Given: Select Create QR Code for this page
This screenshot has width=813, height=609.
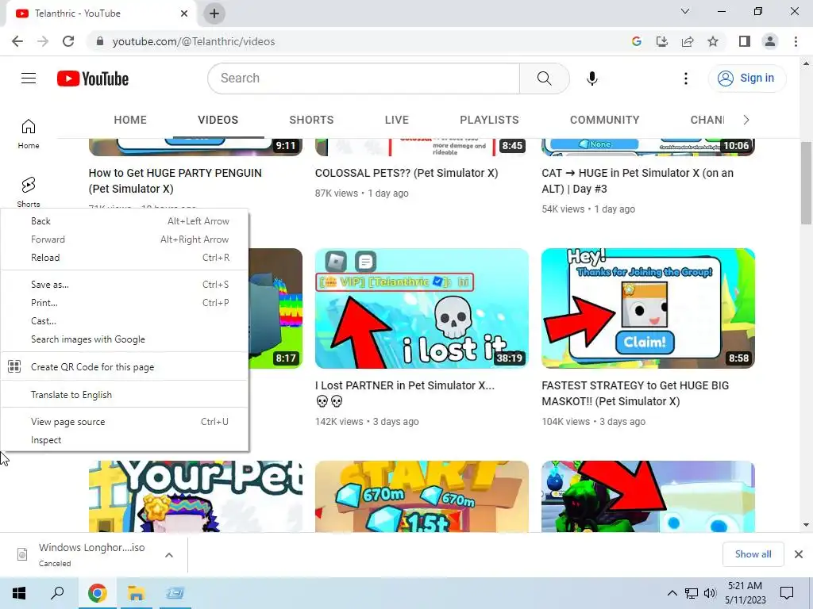Looking at the screenshot, I should tap(125, 366).
